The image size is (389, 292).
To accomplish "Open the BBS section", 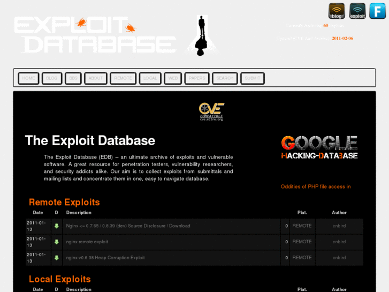I will point(73,78).
